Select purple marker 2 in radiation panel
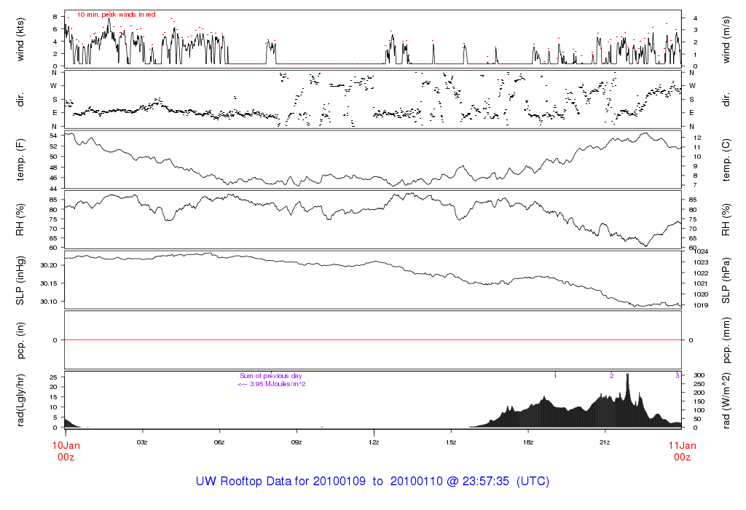This screenshot has height=510, width=746. pos(611,376)
